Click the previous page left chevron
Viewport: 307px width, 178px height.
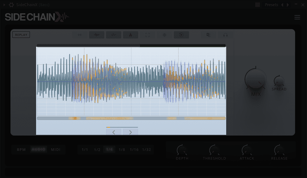click(114, 132)
